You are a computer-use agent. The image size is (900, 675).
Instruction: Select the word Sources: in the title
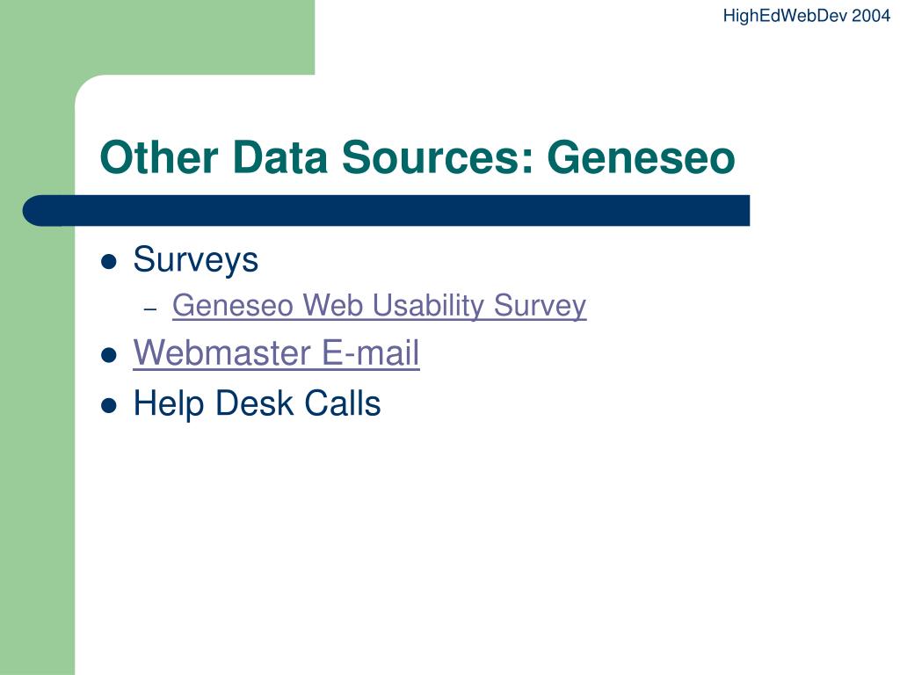coord(438,157)
